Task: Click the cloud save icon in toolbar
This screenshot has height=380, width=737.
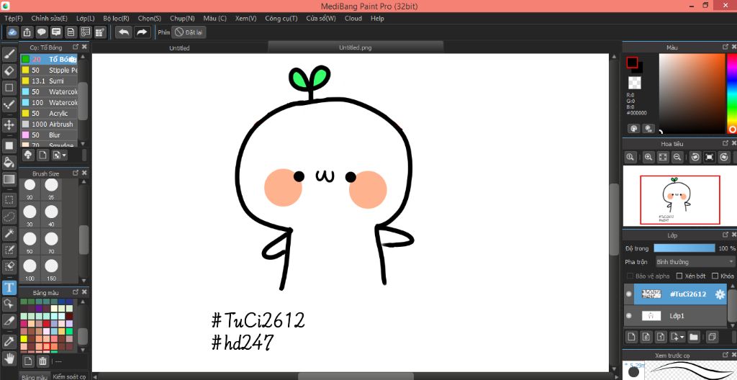Action: tap(13, 32)
